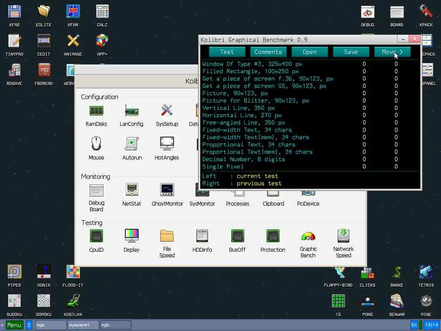Open SysMonitor in the system panel
441x331 pixels.
point(202,203)
